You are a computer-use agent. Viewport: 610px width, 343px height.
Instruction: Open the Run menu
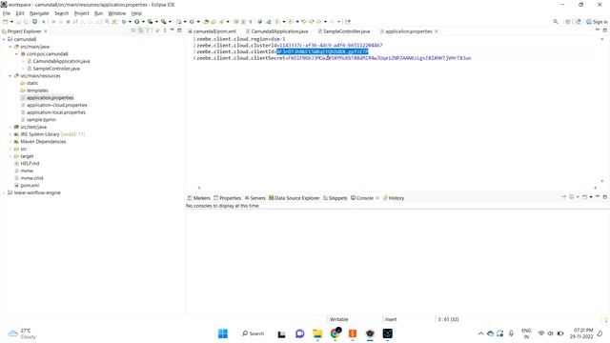coord(98,13)
